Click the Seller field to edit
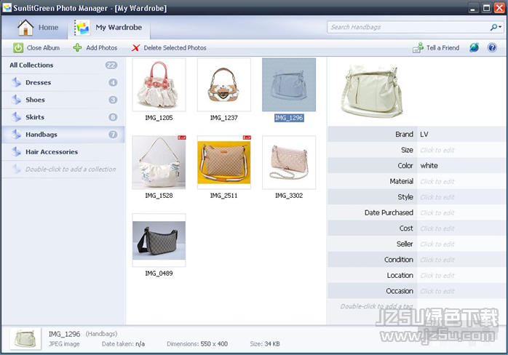The height and width of the screenshot is (355, 508). click(461, 244)
